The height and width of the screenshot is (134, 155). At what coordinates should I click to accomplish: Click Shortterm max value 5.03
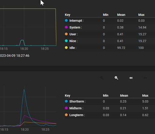pos(145,101)
